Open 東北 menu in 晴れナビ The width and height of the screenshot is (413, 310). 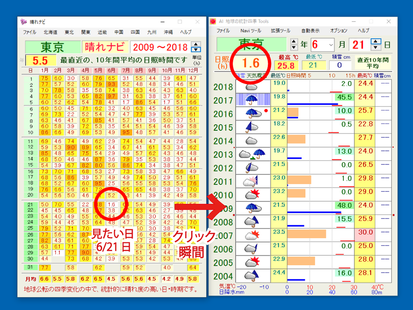pos(70,32)
